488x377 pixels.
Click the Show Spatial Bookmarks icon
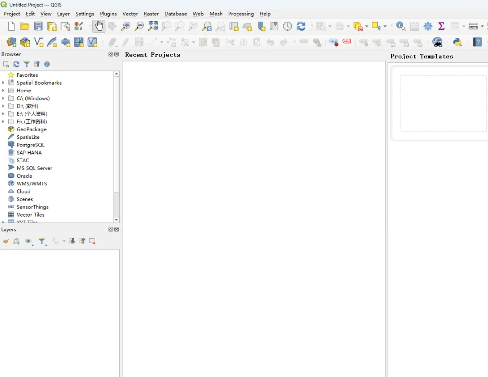pyautogui.click(x=274, y=26)
